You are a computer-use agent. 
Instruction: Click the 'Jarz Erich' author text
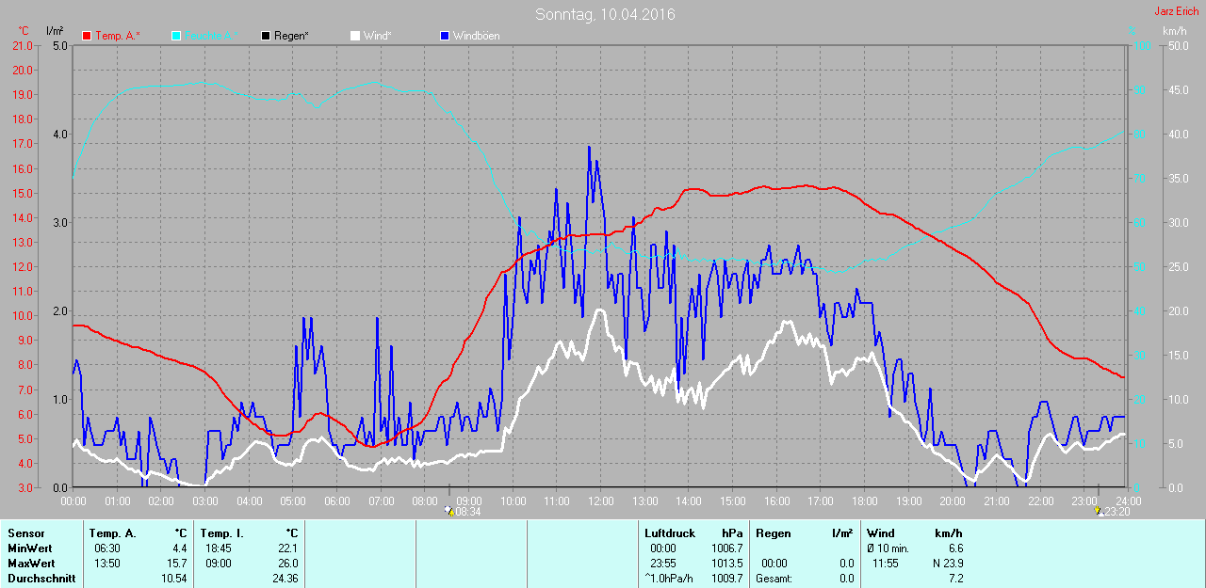(x=1176, y=11)
